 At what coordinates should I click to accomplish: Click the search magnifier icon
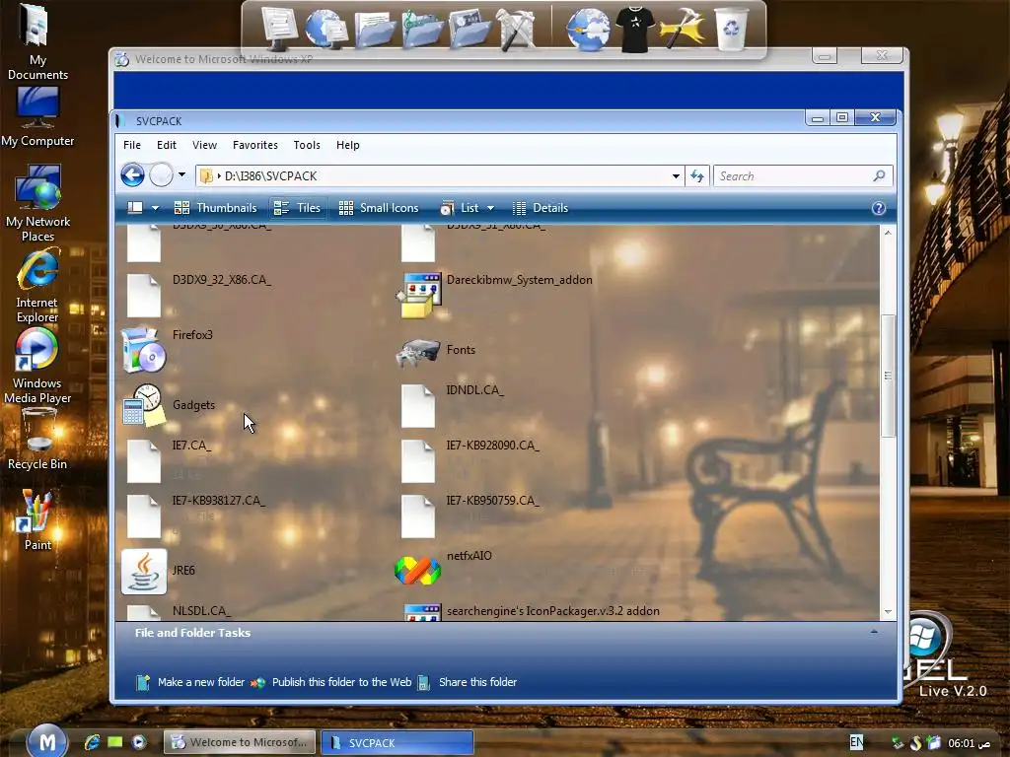tap(879, 175)
